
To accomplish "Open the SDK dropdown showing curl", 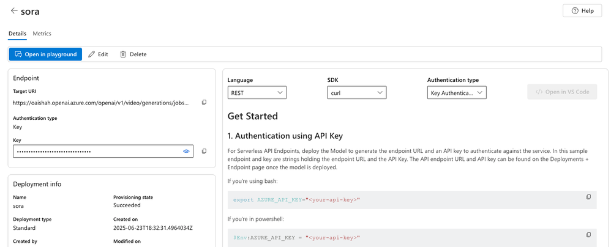I will click(356, 92).
